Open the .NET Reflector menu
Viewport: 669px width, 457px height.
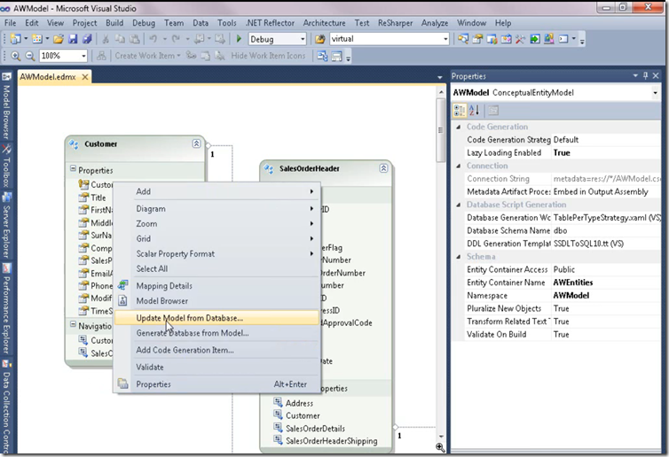pyautogui.click(x=270, y=23)
